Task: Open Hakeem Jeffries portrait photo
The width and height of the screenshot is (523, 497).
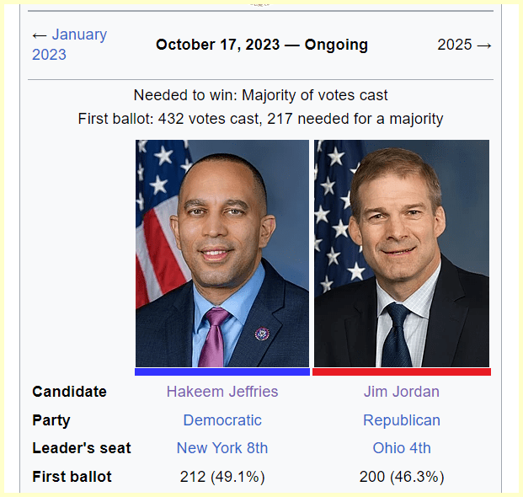Action: tap(222, 253)
